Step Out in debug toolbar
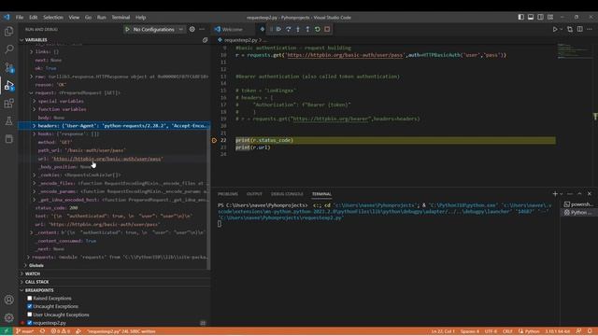This screenshot has height=336, width=598. [x=307, y=29]
